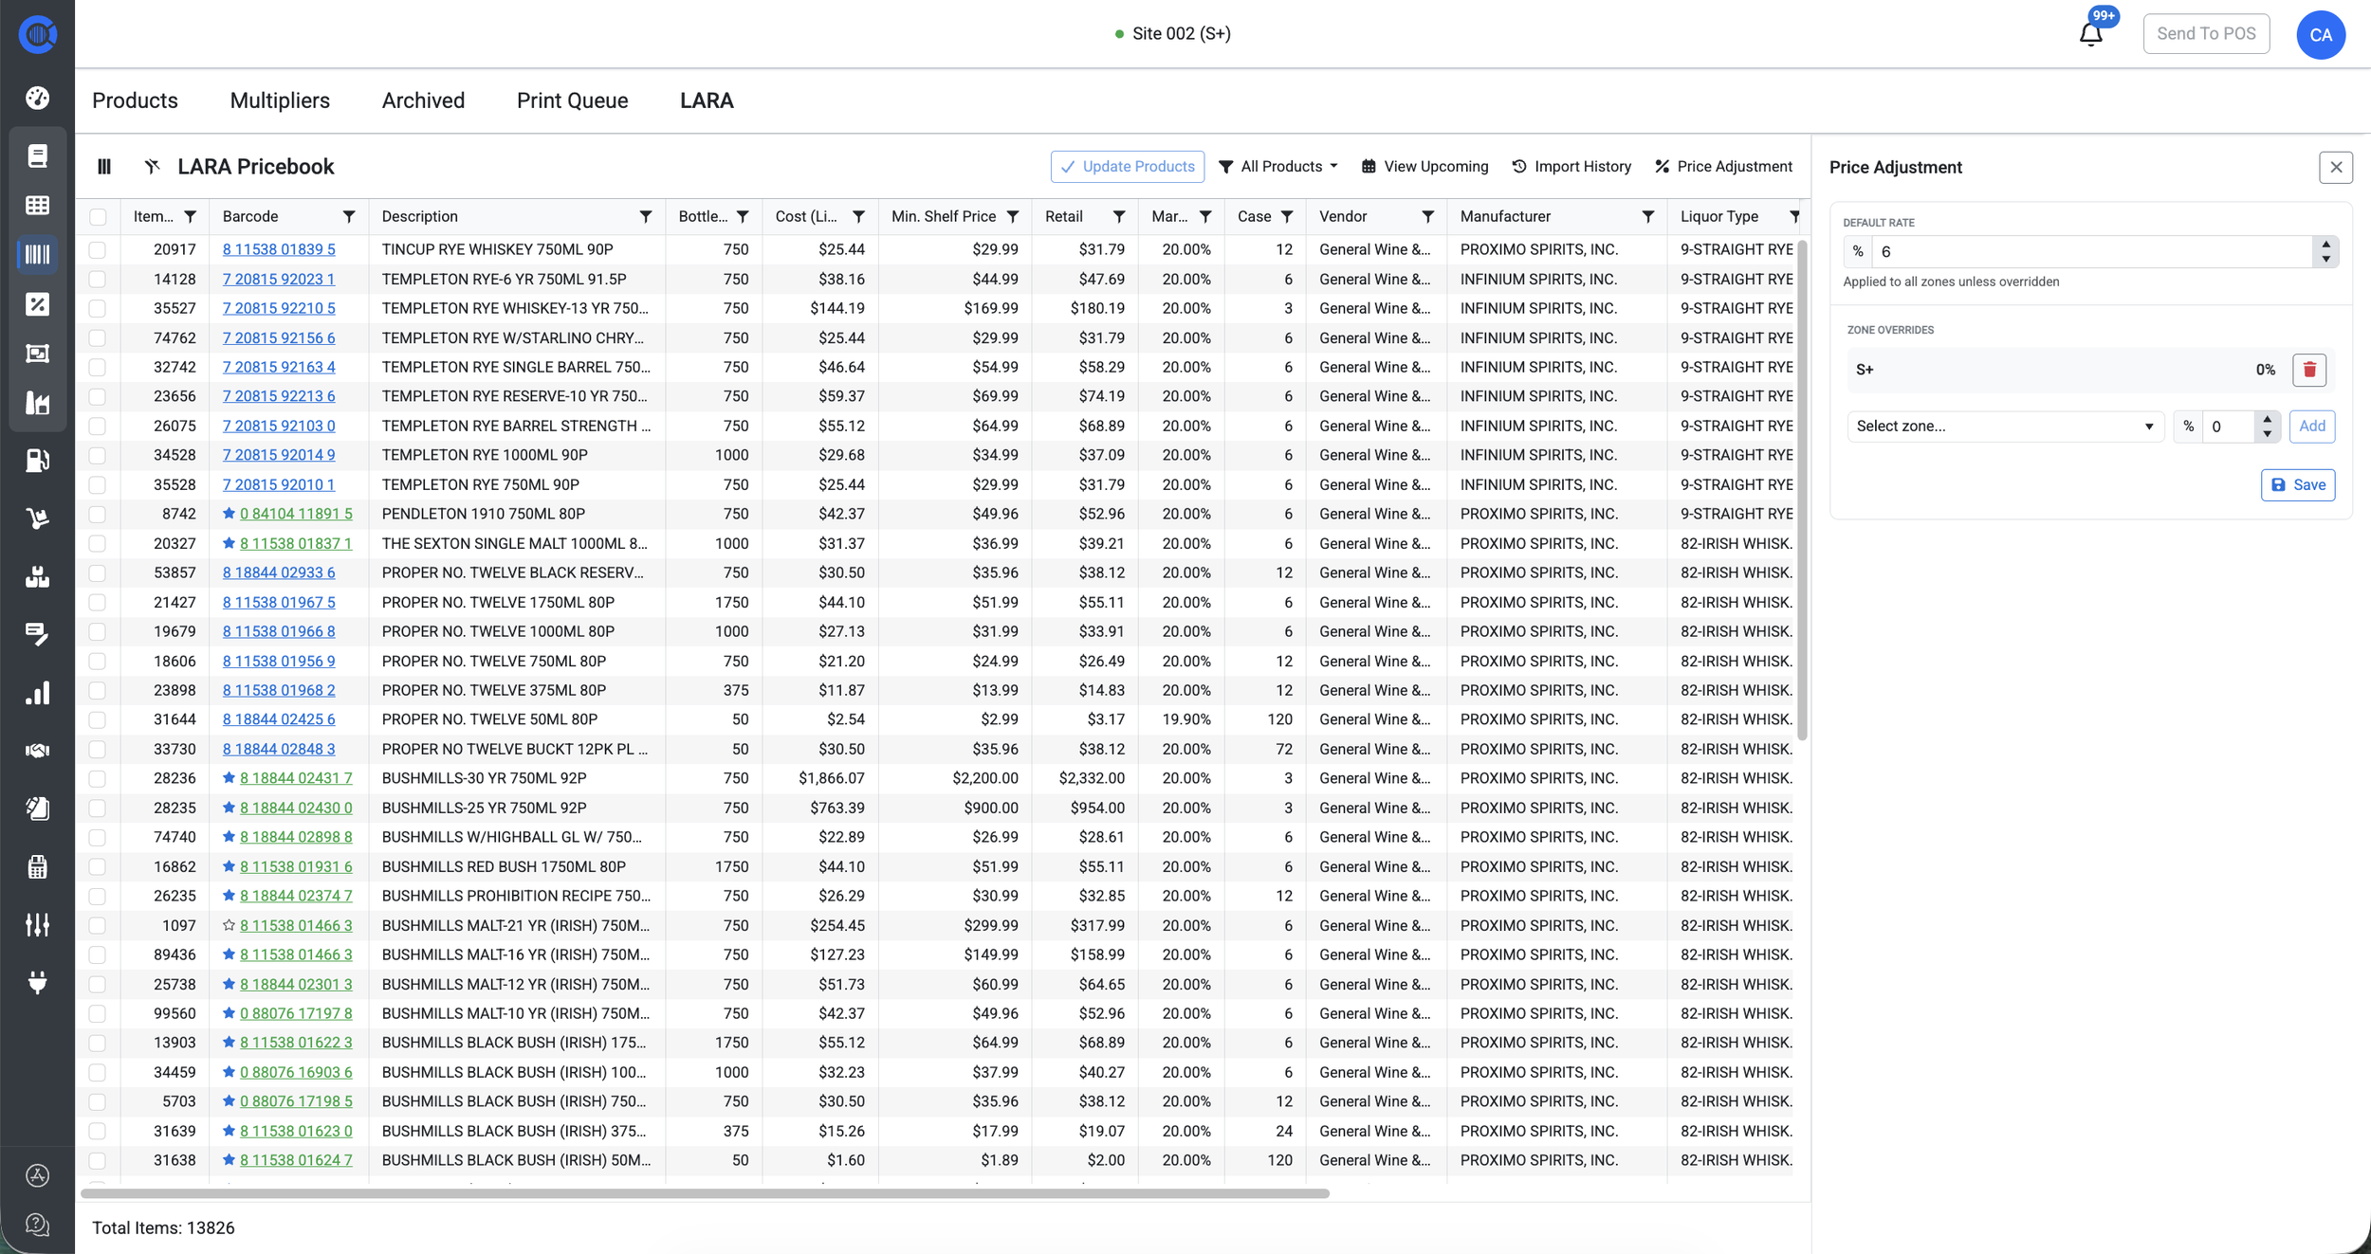Select checkbox for item 21427 row
The image size is (2371, 1254).
[98, 603]
